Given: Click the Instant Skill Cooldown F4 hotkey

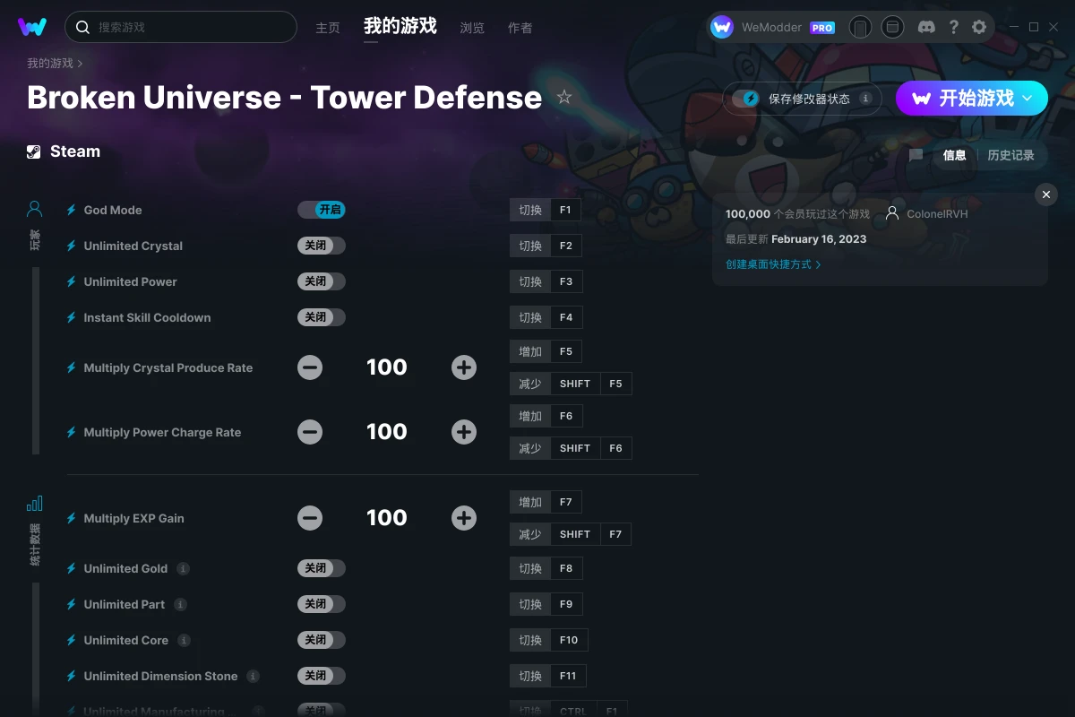Looking at the screenshot, I should coord(546,317).
